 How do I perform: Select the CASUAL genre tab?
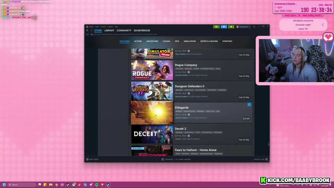[x=166, y=41]
